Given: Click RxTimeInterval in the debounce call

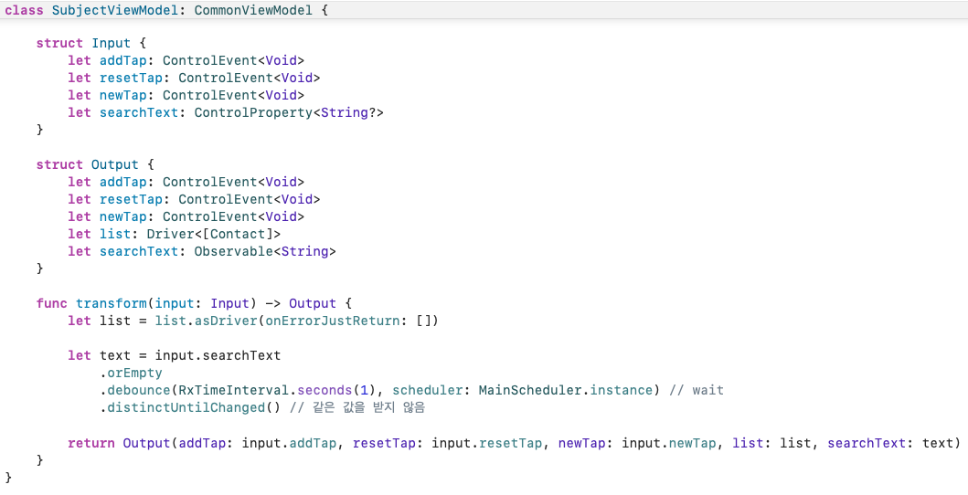Looking at the screenshot, I should (234, 390).
